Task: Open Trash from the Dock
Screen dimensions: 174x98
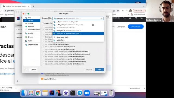Action: click(x=111, y=93)
